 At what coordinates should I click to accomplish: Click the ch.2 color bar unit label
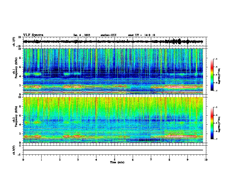(x=219, y=124)
